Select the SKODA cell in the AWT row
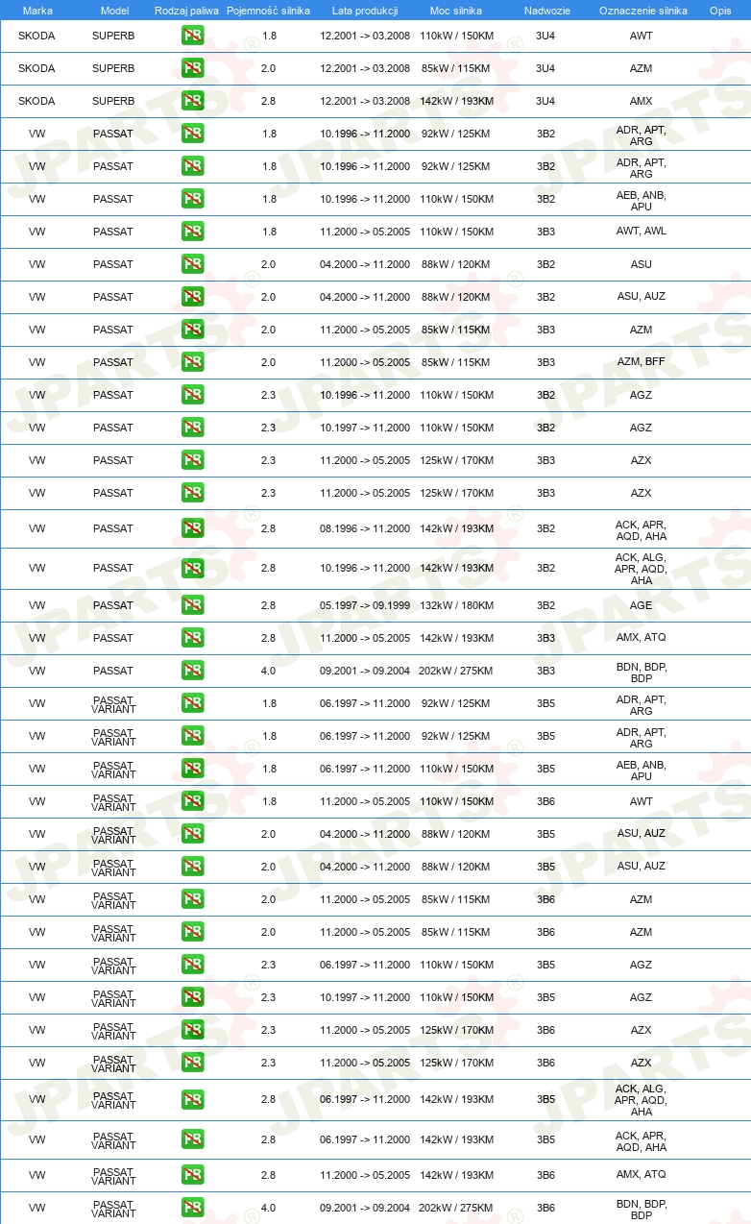 [x=36, y=36]
